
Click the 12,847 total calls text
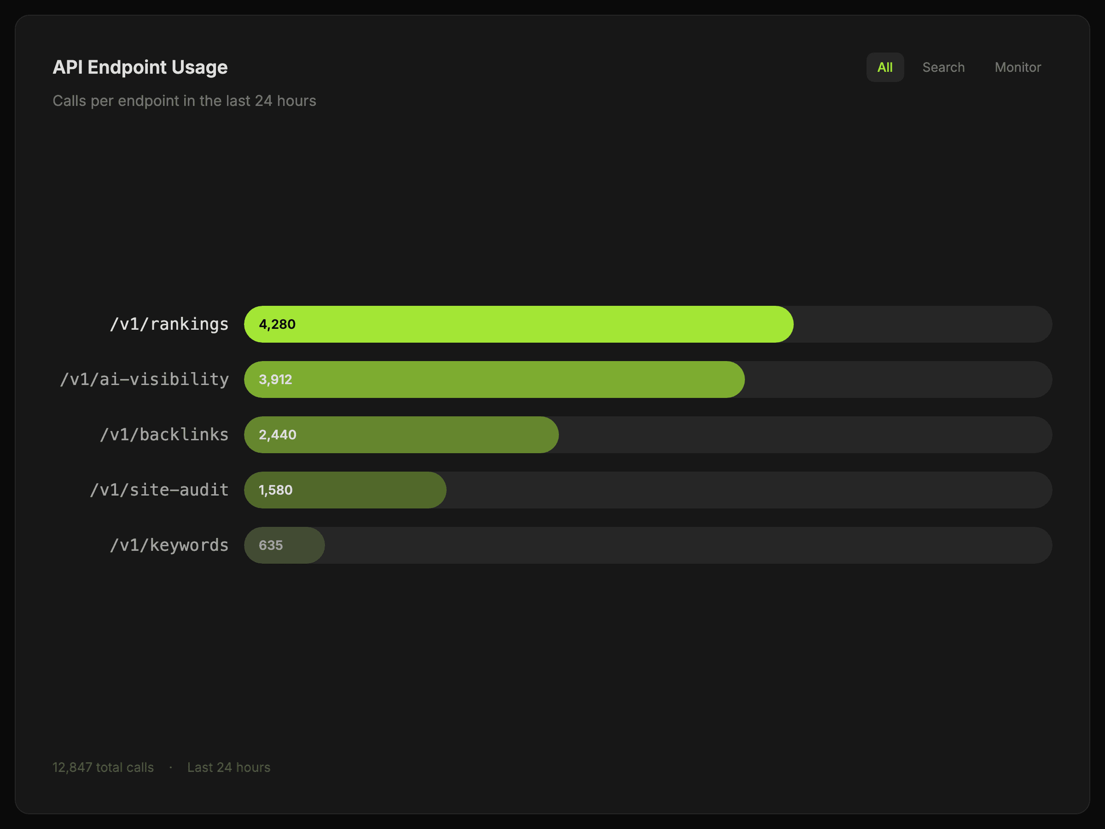point(103,768)
